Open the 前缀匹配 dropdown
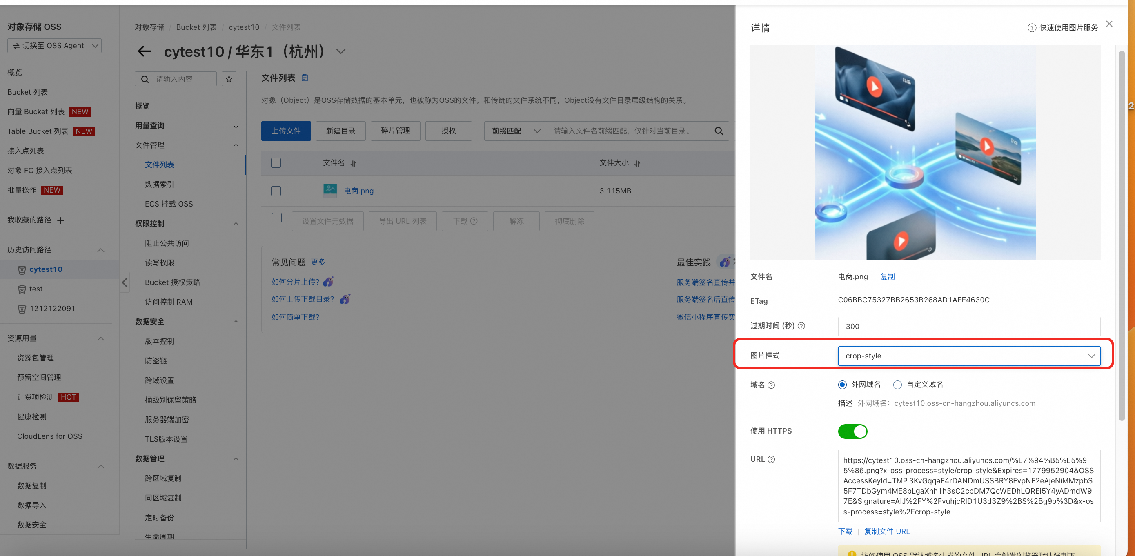Screen dimensions: 1135x556 pyautogui.click(x=515, y=131)
